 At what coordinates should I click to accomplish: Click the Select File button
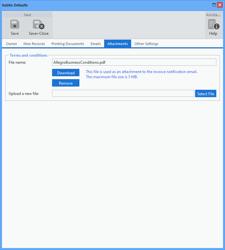coord(206,94)
